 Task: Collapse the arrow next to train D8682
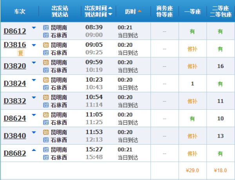pos(33,150)
